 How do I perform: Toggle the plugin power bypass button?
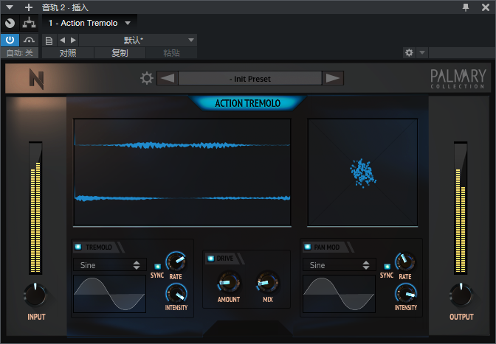click(10, 40)
